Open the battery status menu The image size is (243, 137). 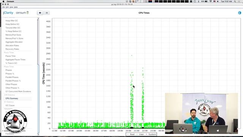[205, 1]
